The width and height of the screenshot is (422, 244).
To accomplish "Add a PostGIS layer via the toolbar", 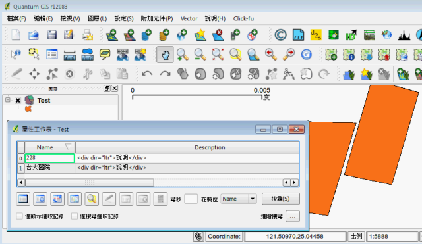I will pyautogui.click(x=146, y=35).
